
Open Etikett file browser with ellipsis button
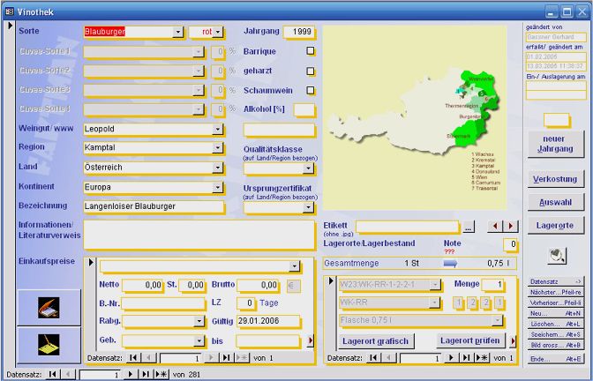point(469,227)
